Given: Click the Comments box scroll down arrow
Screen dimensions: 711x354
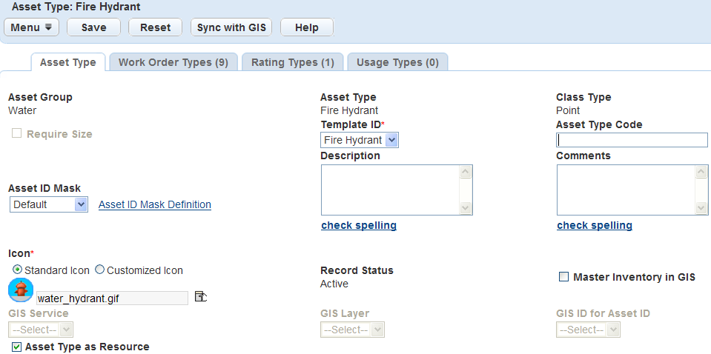Looking at the screenshot, I should (701, 208).
